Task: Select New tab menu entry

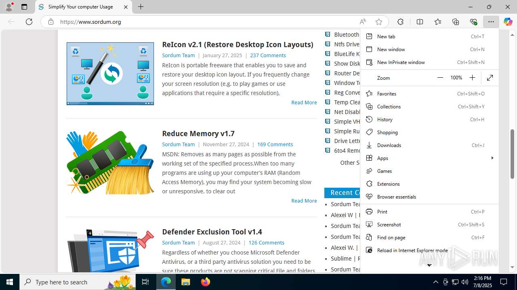Action: [429, 36]
